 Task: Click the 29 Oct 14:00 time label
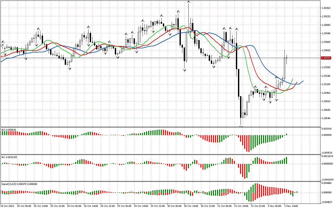[x=142, y=206]
